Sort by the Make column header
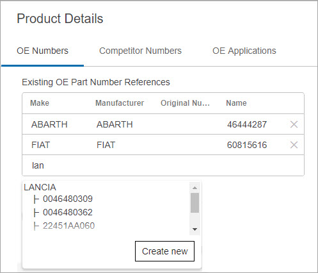 tap(40, 103)
